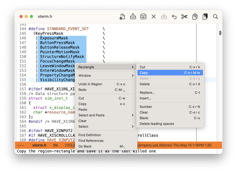Click the magnifier search icon

coord(215,17)
